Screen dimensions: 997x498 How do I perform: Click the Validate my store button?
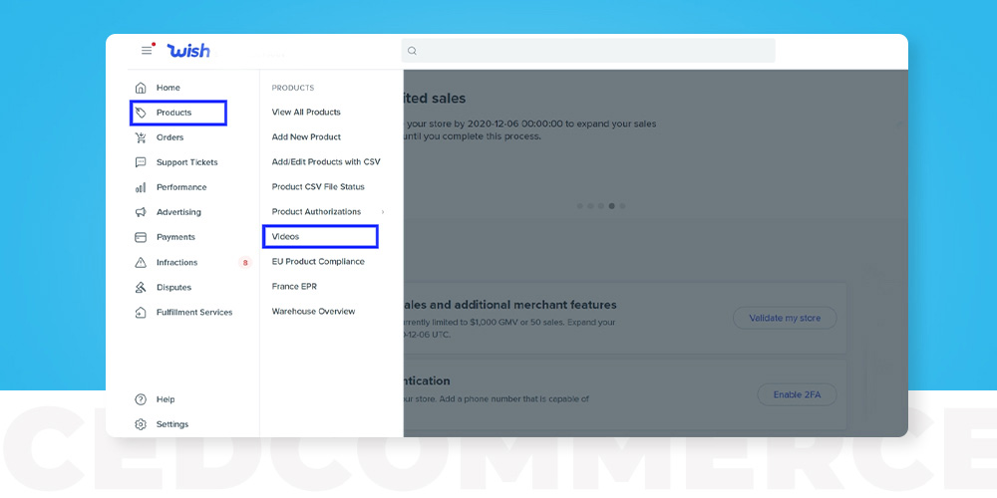[x=785, y=319]
